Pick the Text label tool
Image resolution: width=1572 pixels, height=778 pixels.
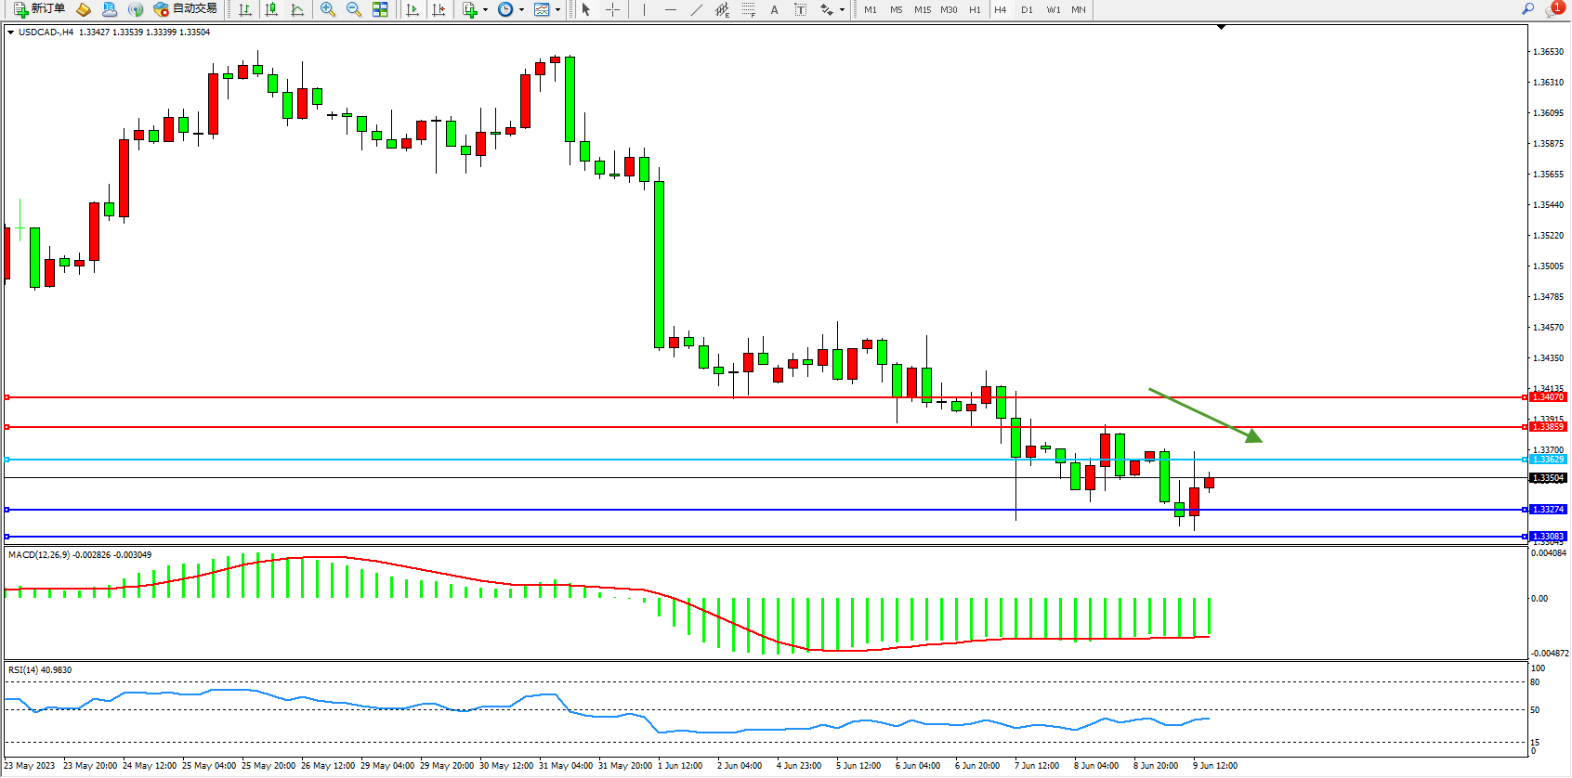[774, 9]
